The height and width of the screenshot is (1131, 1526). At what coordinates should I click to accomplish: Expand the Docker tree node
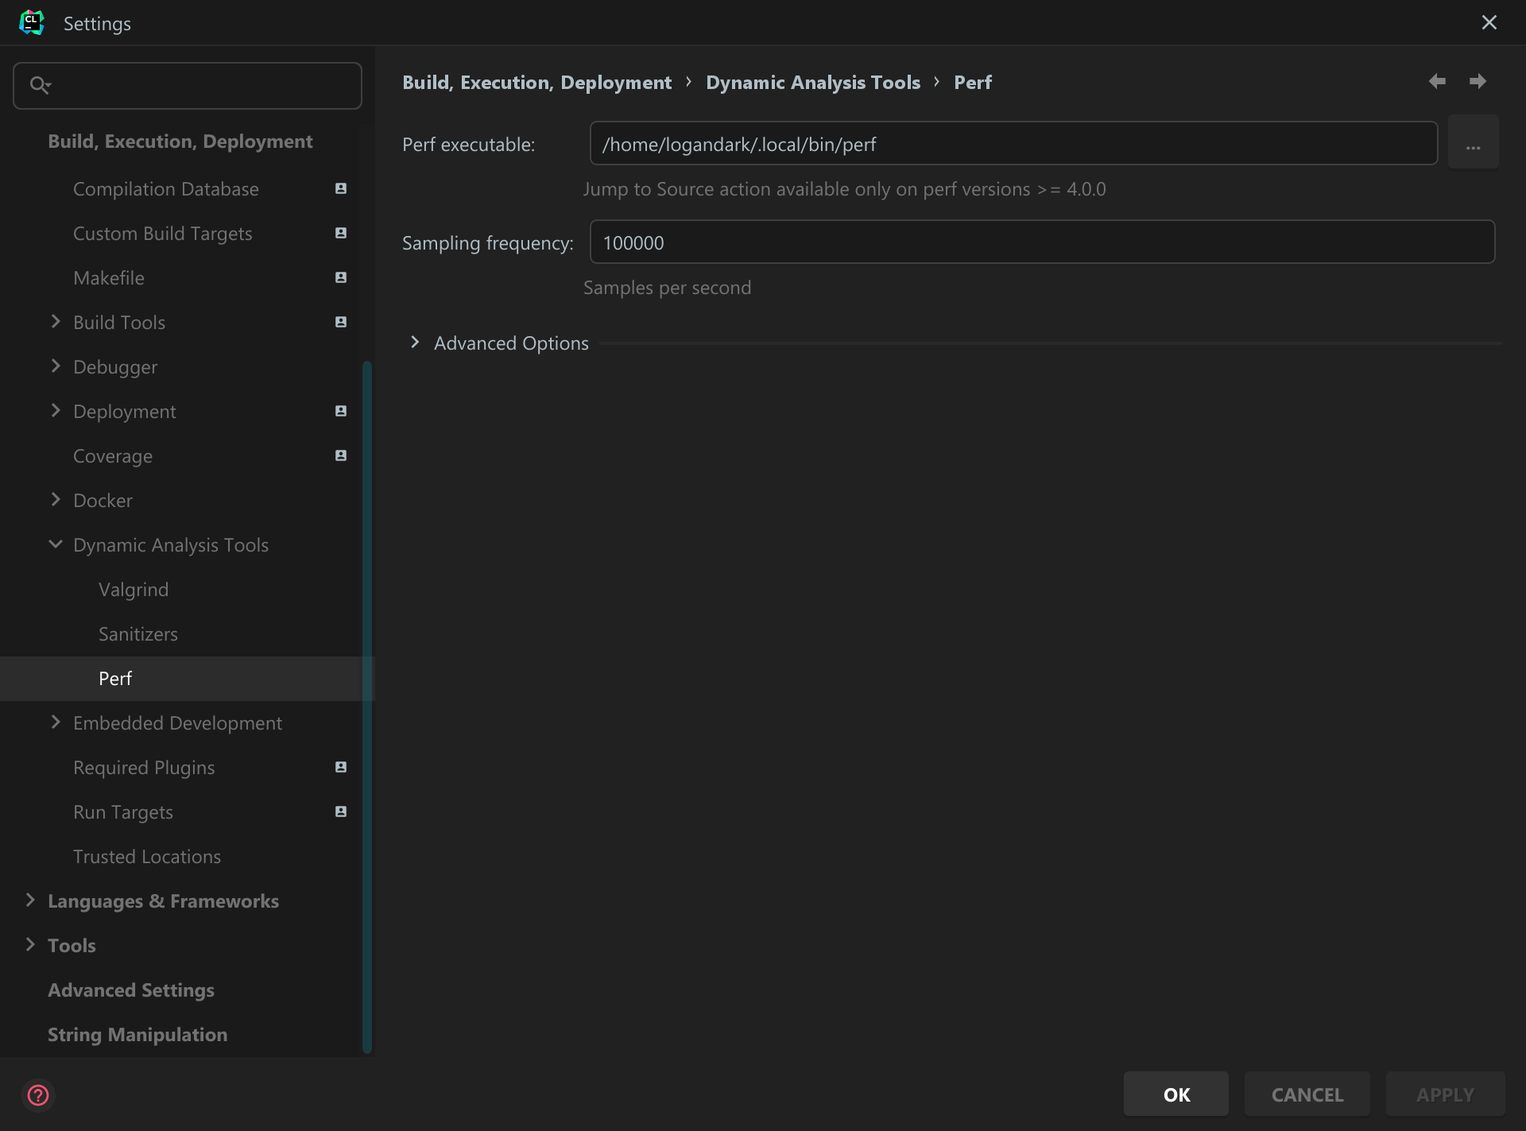[56, 499]
